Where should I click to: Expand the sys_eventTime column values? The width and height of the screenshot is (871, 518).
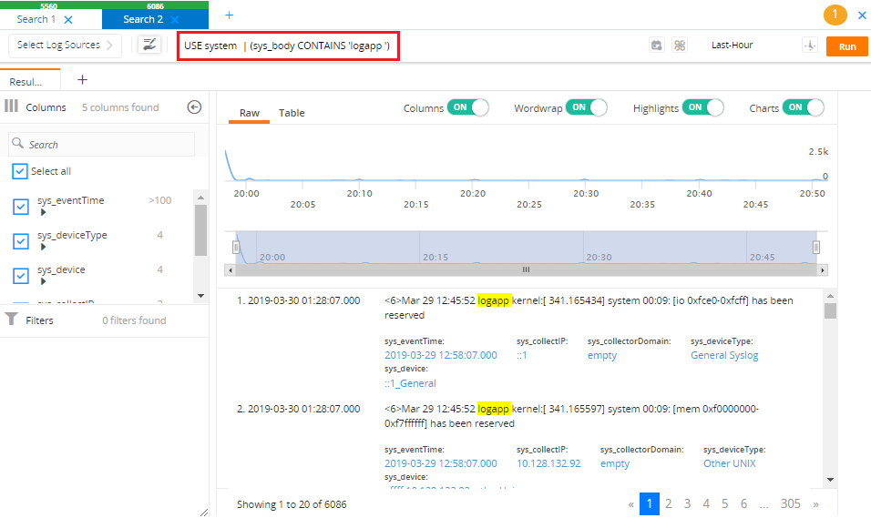43,212
